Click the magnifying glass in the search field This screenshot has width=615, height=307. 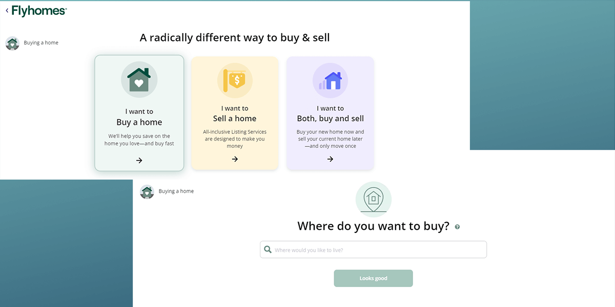(268, 249)
